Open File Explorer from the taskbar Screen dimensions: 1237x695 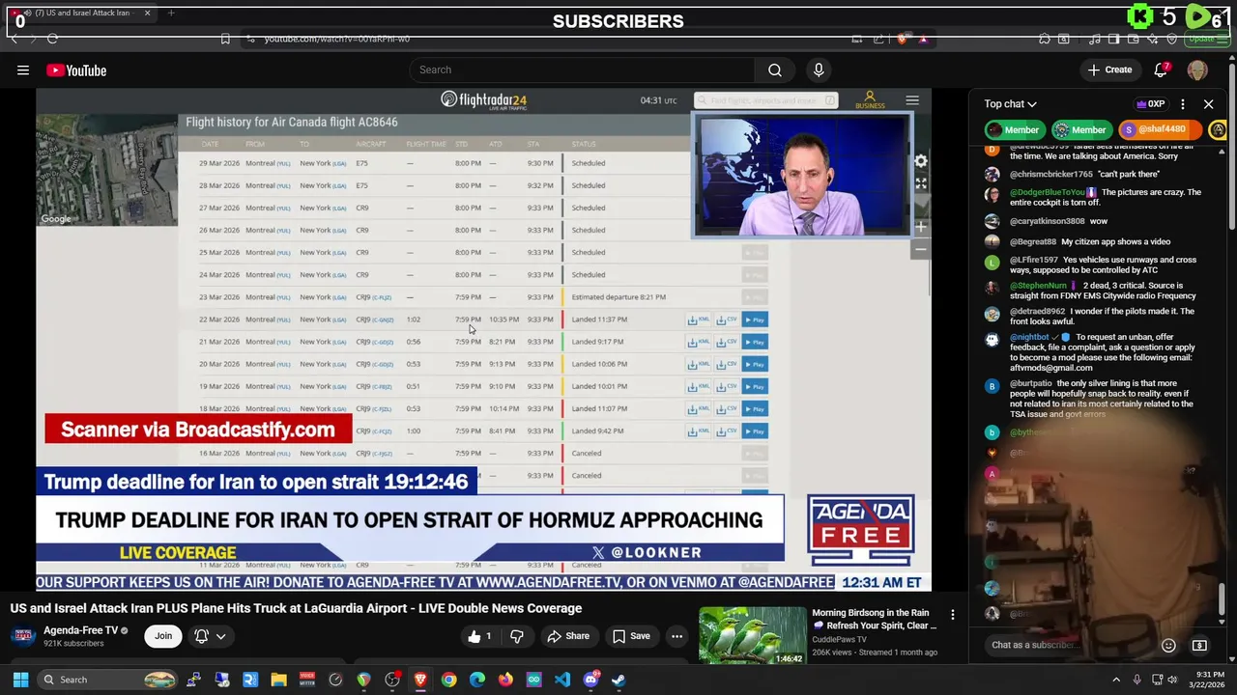[x=278, y=680]
